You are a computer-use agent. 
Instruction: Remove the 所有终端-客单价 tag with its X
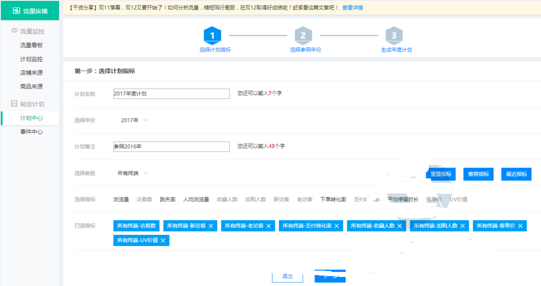pos(520,226)
